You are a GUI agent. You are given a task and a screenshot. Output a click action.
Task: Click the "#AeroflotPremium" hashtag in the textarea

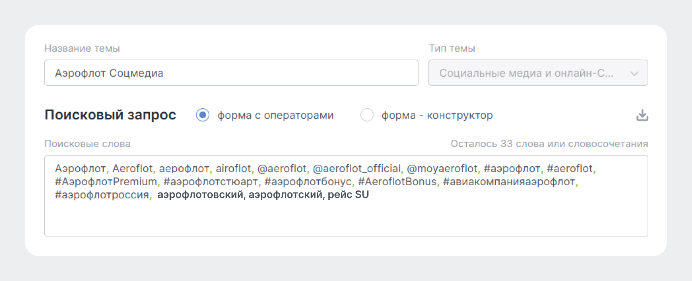106,182
